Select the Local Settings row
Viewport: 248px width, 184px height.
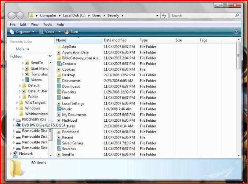click(x=107, y=103)
